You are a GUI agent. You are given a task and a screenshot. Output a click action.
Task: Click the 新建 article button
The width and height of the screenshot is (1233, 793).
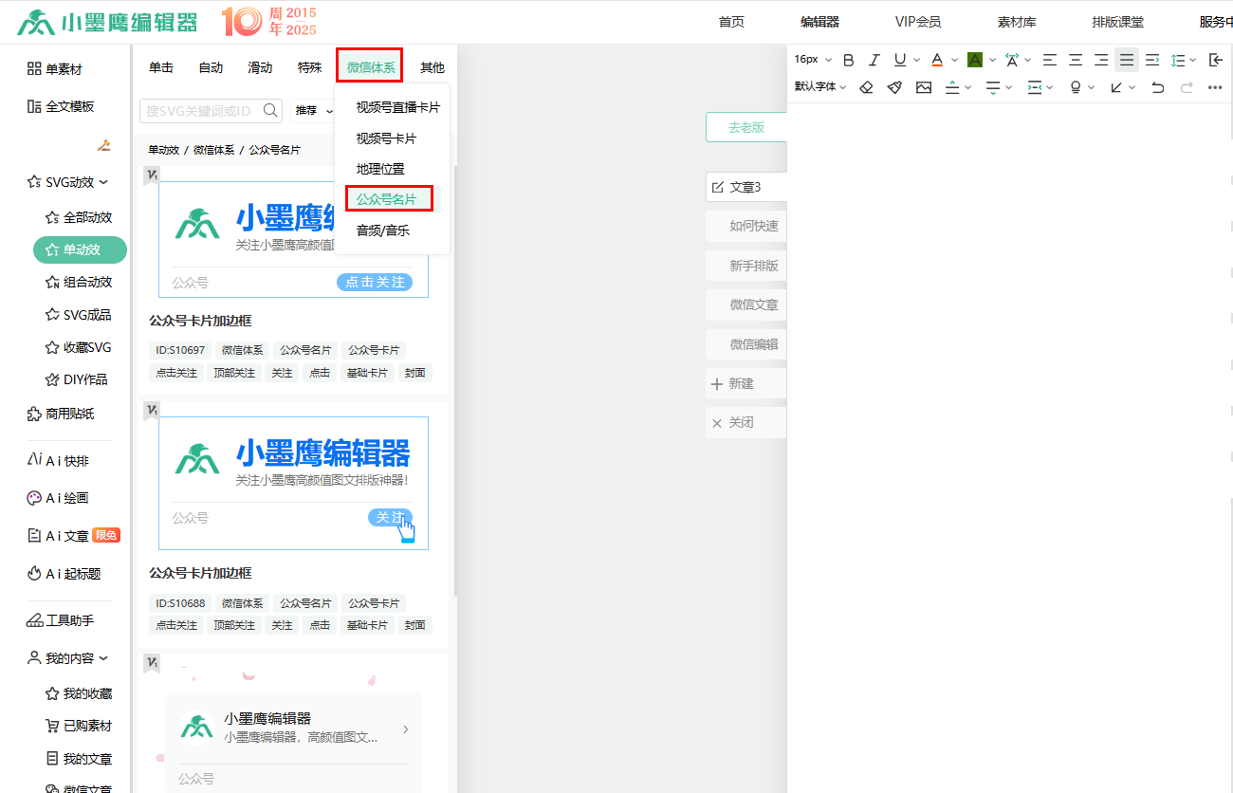(741, 383)
